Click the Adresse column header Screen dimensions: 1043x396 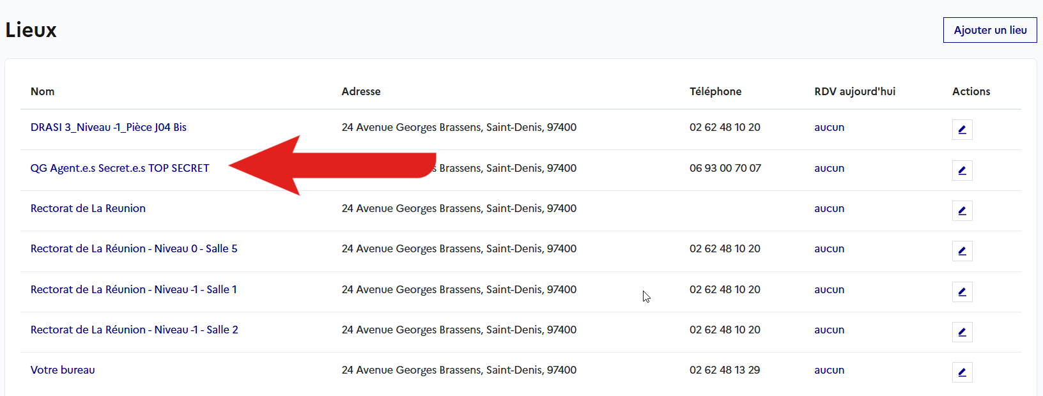pos(361,91)
